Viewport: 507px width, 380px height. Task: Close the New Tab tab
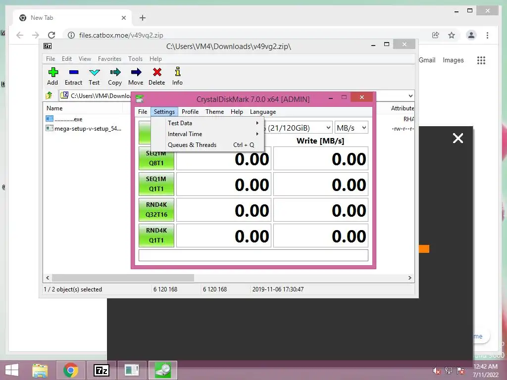(123, 18)
